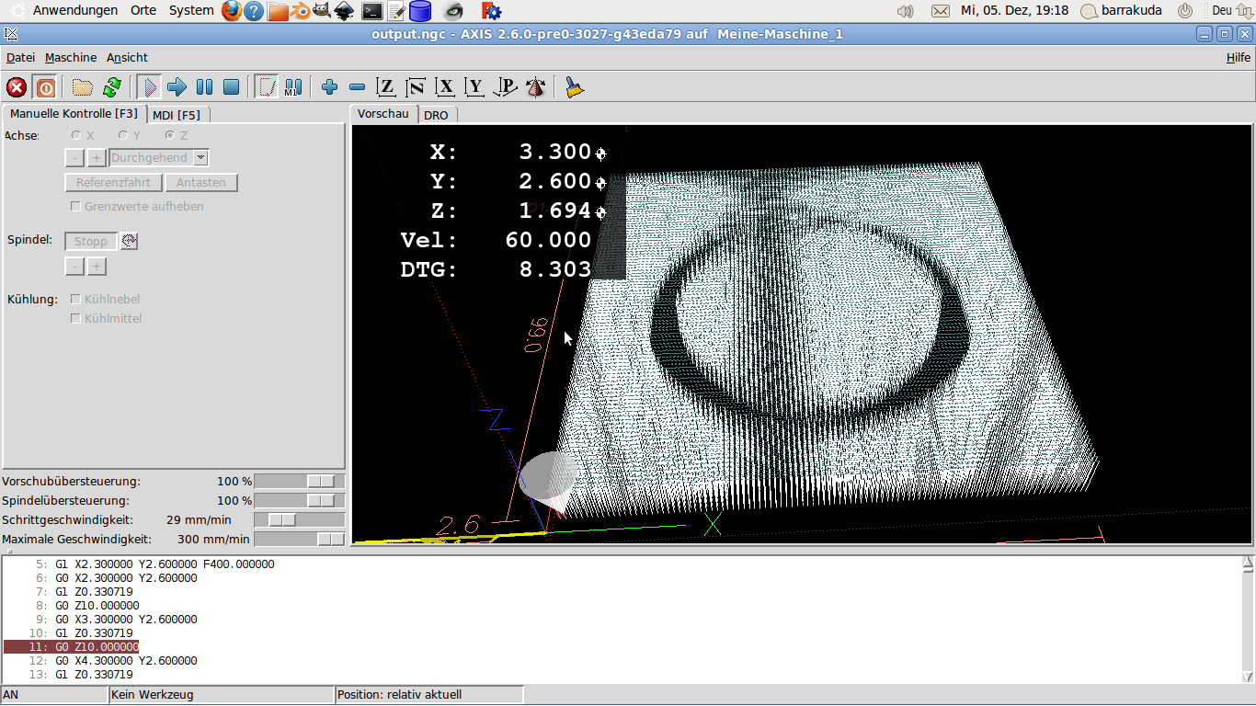Check the Grenzwerte aufheben checkbox
Image resolution: width=1256 pixels, height=706 pixels.
coord(76,207)
